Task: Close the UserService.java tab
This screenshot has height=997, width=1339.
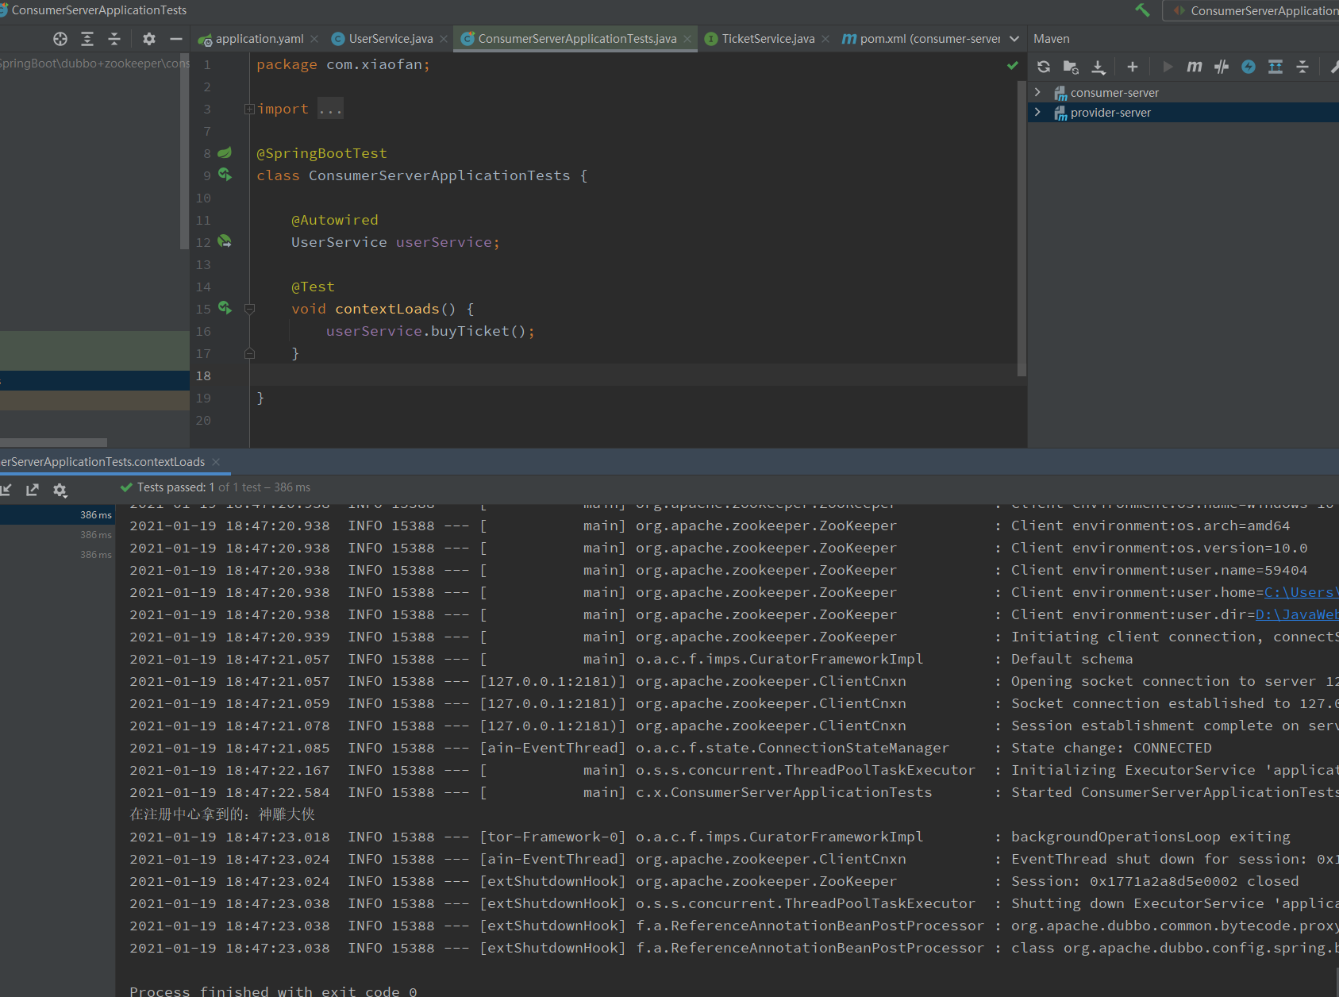Action: click(x=444, y=39)
